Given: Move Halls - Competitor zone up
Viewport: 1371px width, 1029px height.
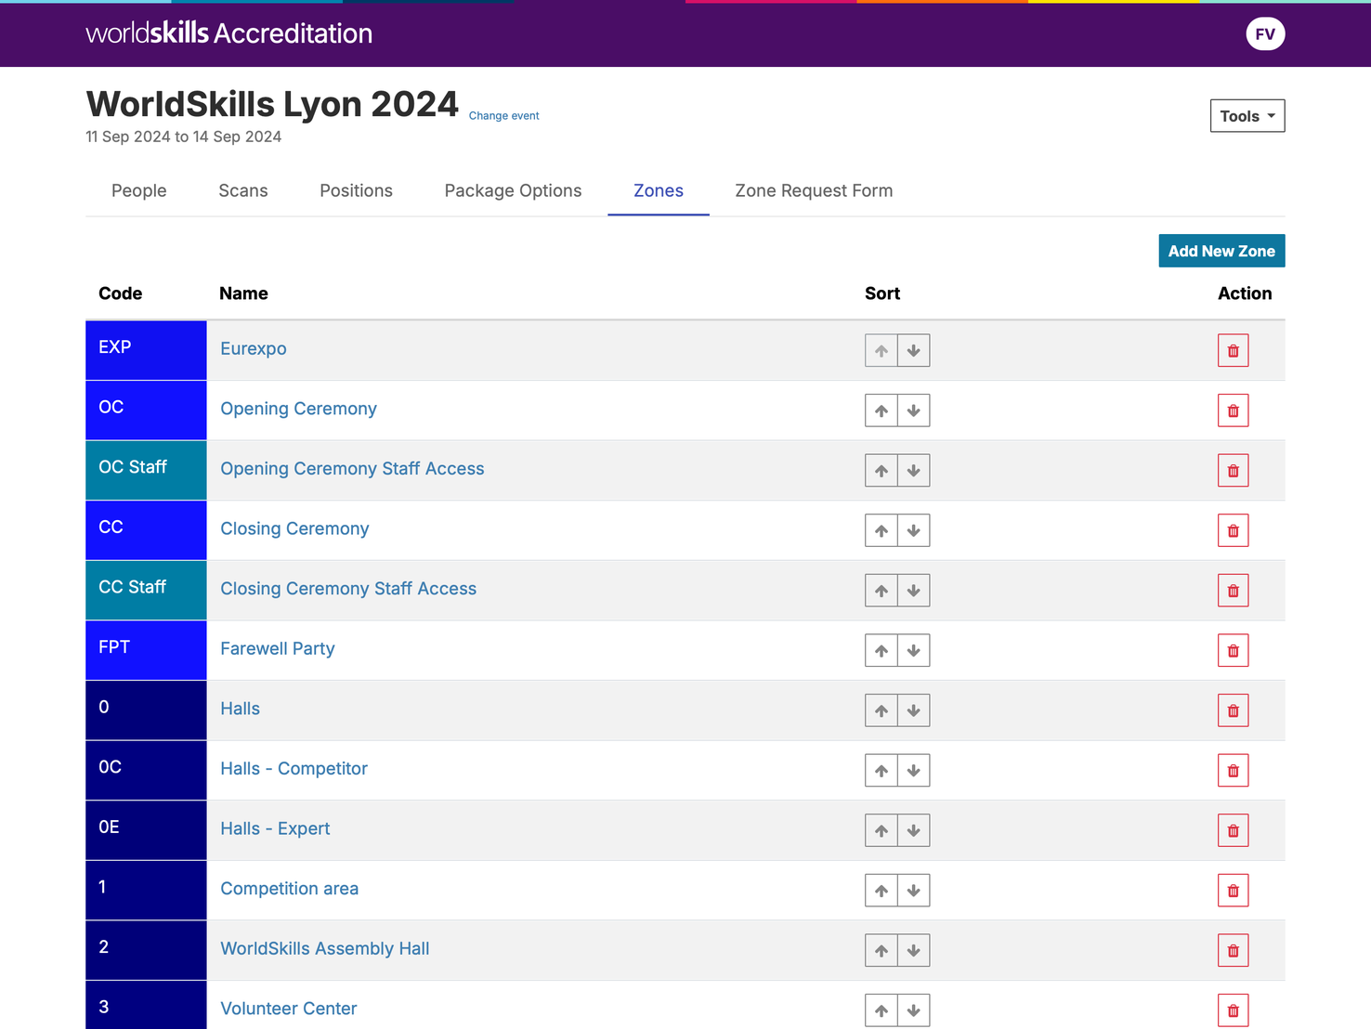Looking at the screenshot, I should (x=881, y=771).
